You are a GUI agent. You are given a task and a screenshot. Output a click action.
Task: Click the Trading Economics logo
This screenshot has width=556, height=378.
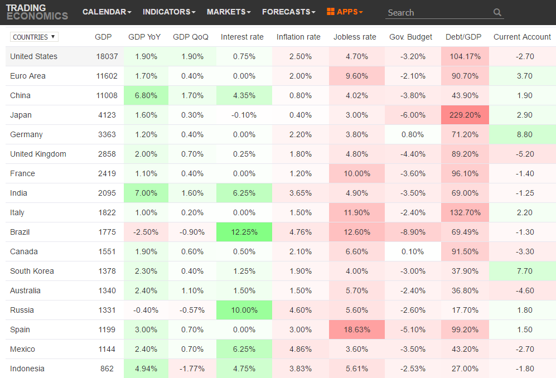37,12
